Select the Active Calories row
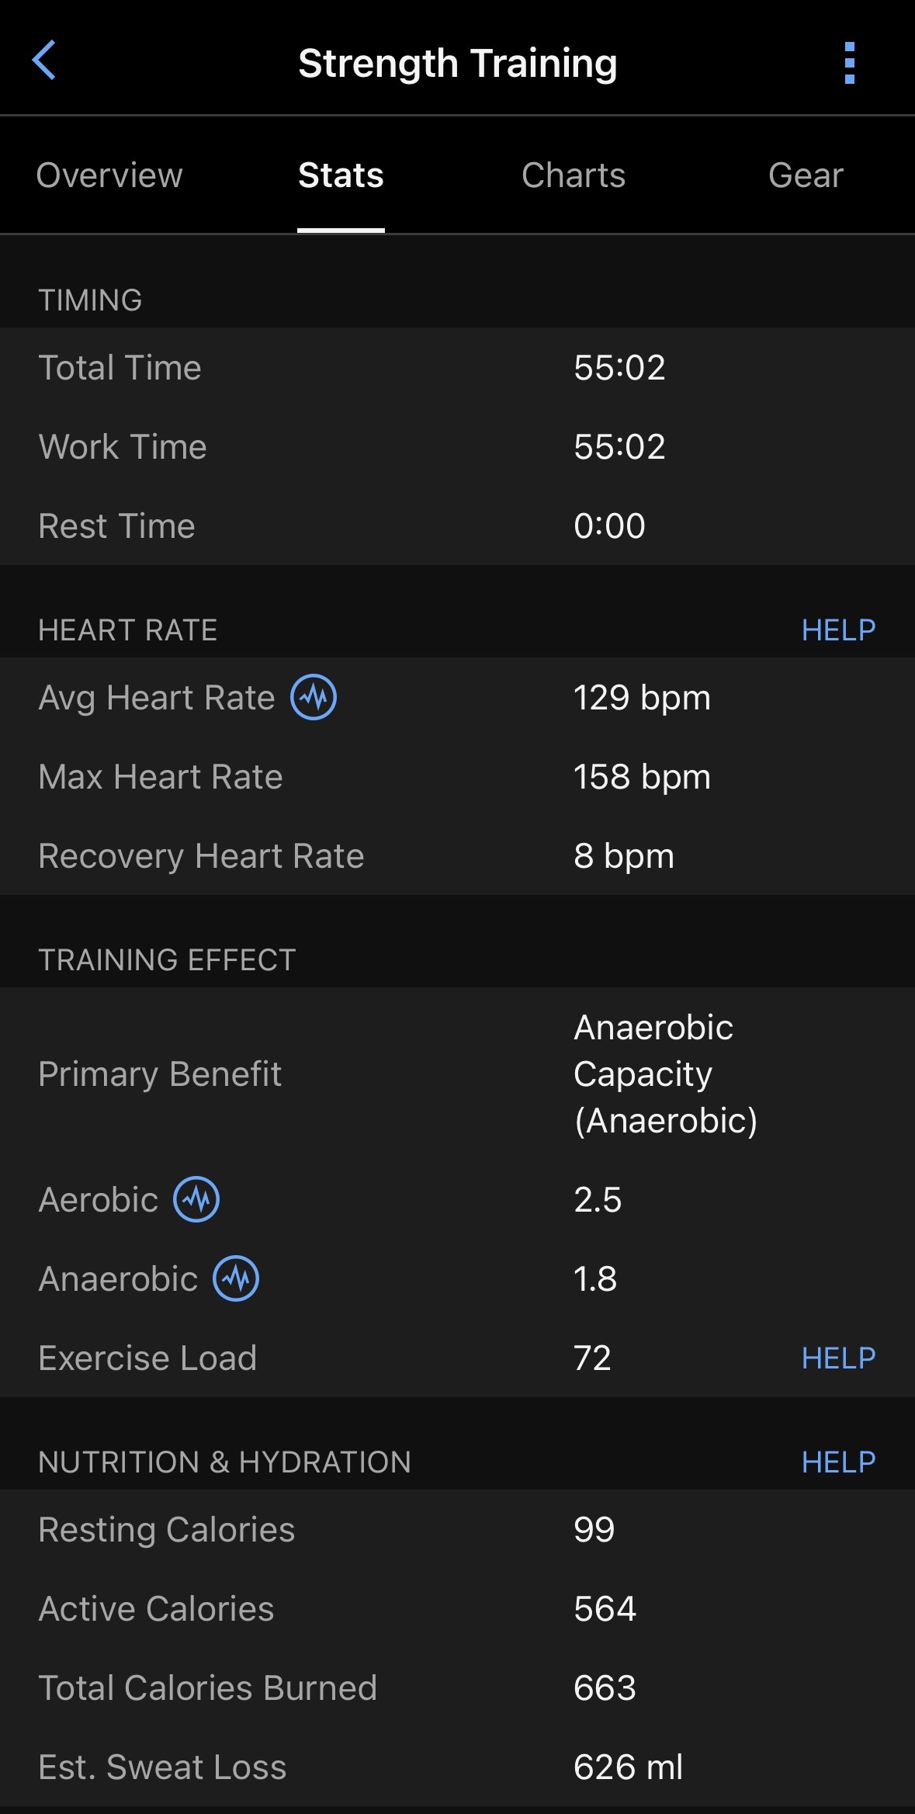 (457, 1609)
